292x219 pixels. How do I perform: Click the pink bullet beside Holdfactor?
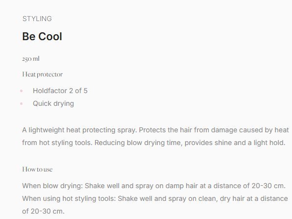pyautogui.click(x=22, y=91)
